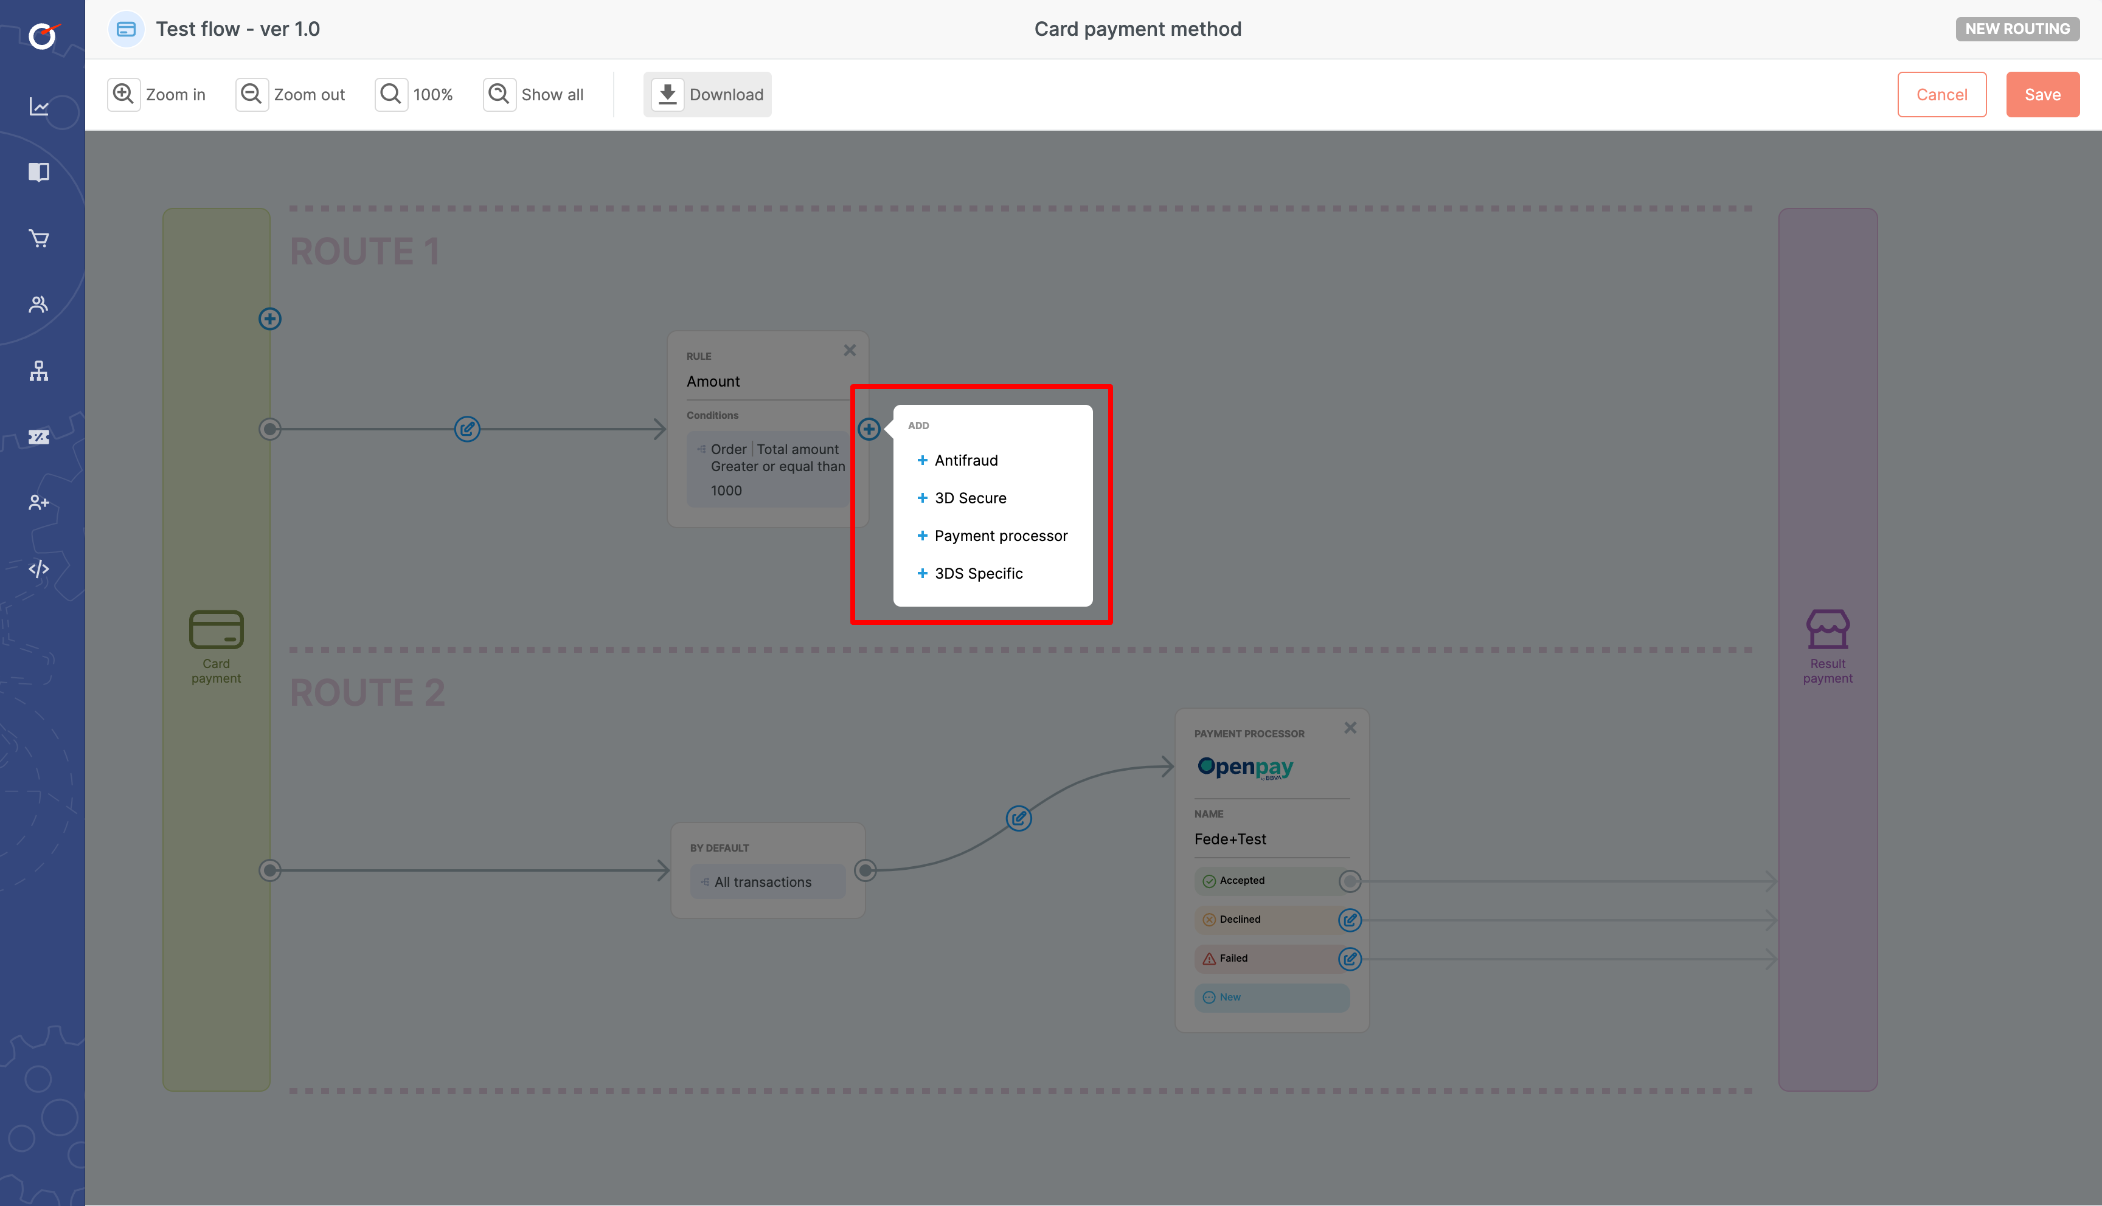Open the add-user sidebar icon
Viewport: 2102px width, 1206px height.
point(39,503)
